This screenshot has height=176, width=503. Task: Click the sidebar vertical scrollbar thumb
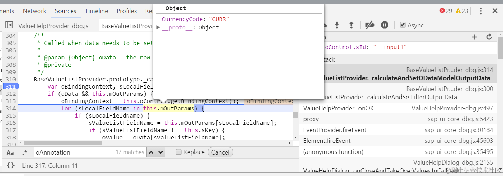point(500,48)
